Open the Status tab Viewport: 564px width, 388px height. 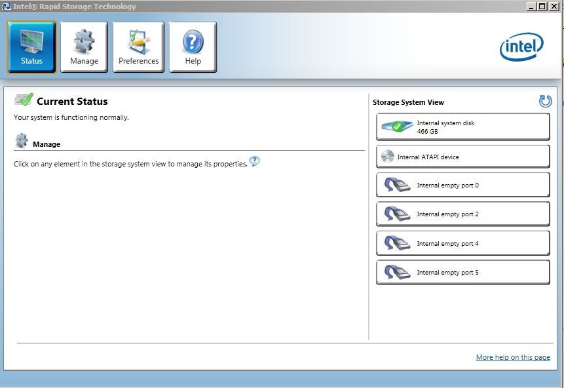[x=31, y=47]
